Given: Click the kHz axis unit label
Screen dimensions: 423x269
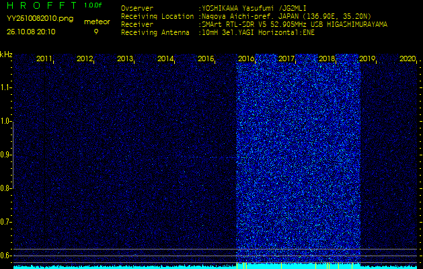Looking at the screenshot, I should coord(7,54).
